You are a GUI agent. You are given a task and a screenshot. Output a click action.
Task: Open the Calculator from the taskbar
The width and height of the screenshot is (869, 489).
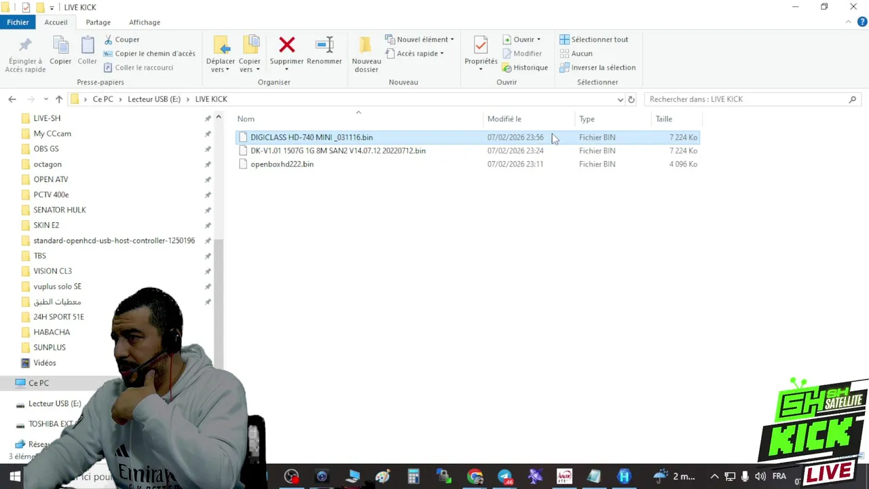pyautogui.click(x=413, y=477)
